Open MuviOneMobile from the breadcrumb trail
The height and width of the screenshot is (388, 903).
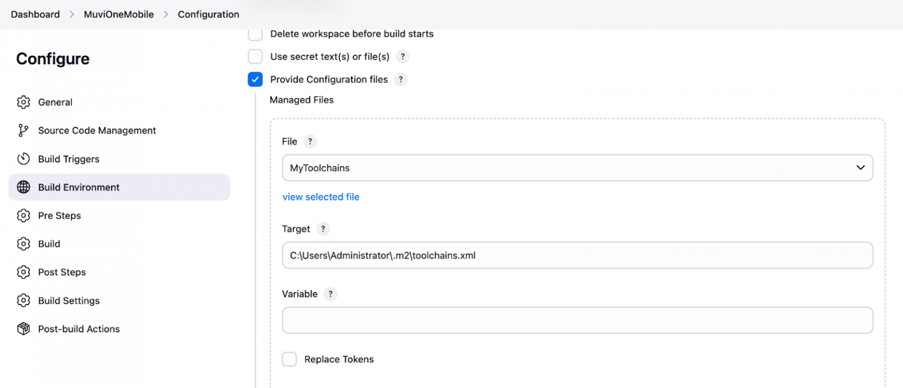[x=119, y=14]
